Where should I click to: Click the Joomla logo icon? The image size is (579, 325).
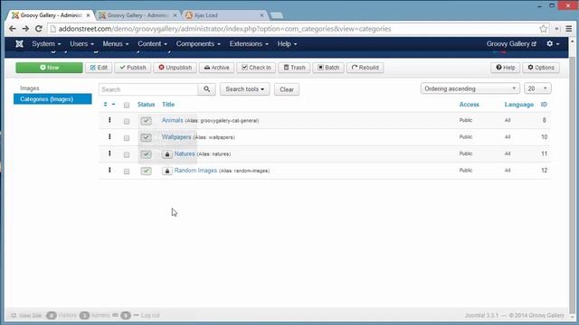tap(19, 44)
